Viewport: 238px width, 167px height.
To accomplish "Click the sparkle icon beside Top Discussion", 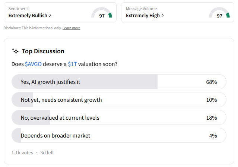I will pos(15,51).
